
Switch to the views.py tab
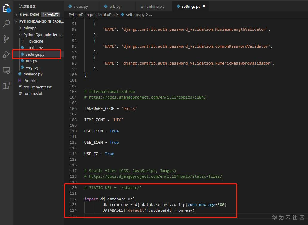tap(81, 6)
